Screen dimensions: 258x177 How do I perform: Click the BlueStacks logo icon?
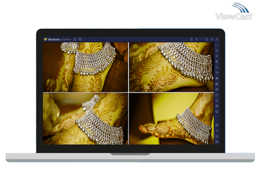tap(45, 39)
